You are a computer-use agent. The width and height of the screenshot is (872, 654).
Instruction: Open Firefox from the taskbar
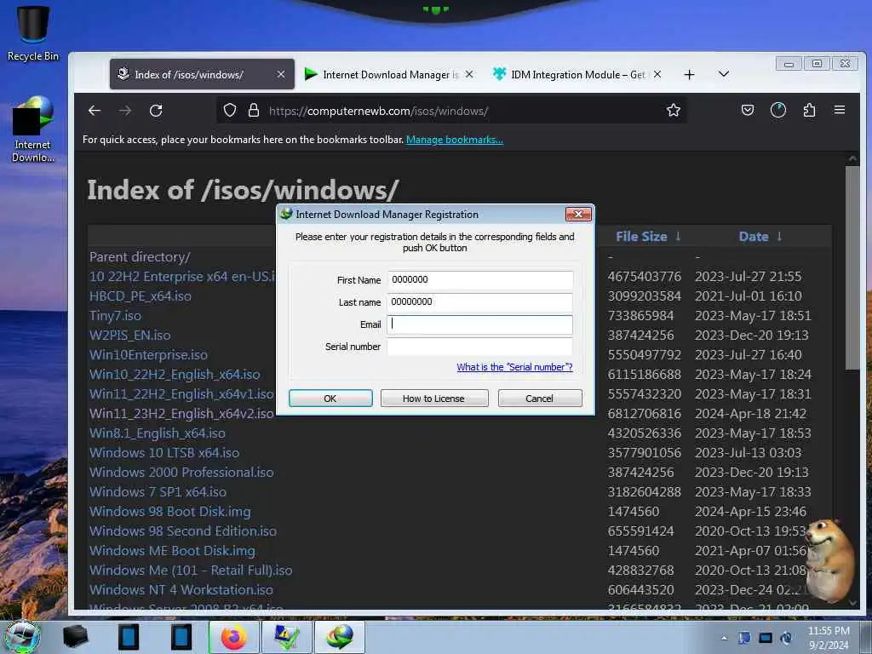pyautogui.click(x=233, y=637)
